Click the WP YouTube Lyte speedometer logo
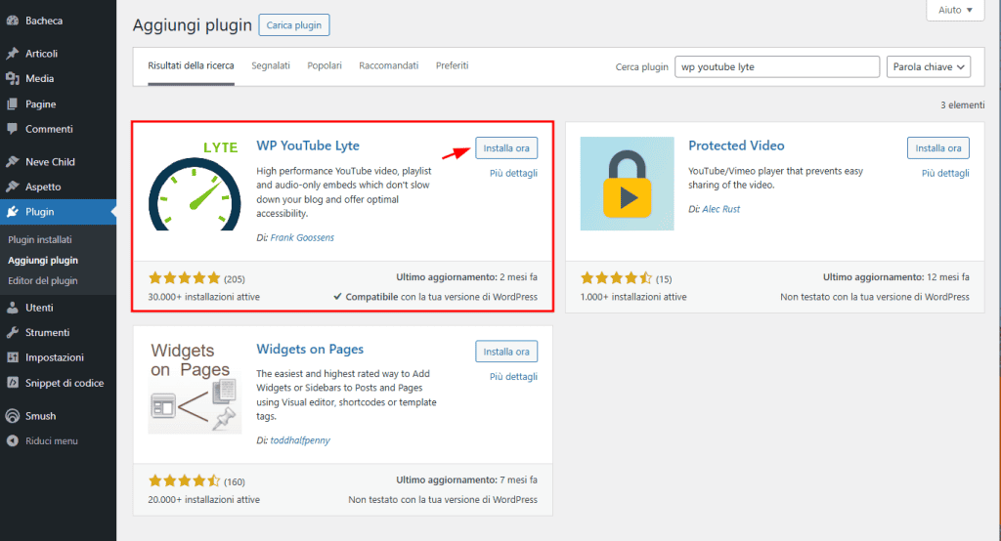 click(x=195, y=184)
